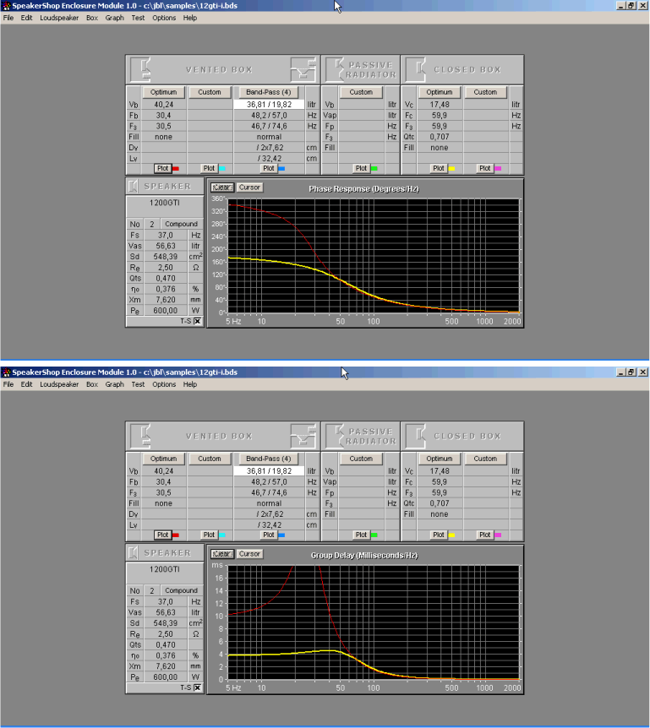The height and width of the screenshot is (728, 650).
Task: Open Loudspeaker menu in Phase Response window
Action: click(59, 18)
